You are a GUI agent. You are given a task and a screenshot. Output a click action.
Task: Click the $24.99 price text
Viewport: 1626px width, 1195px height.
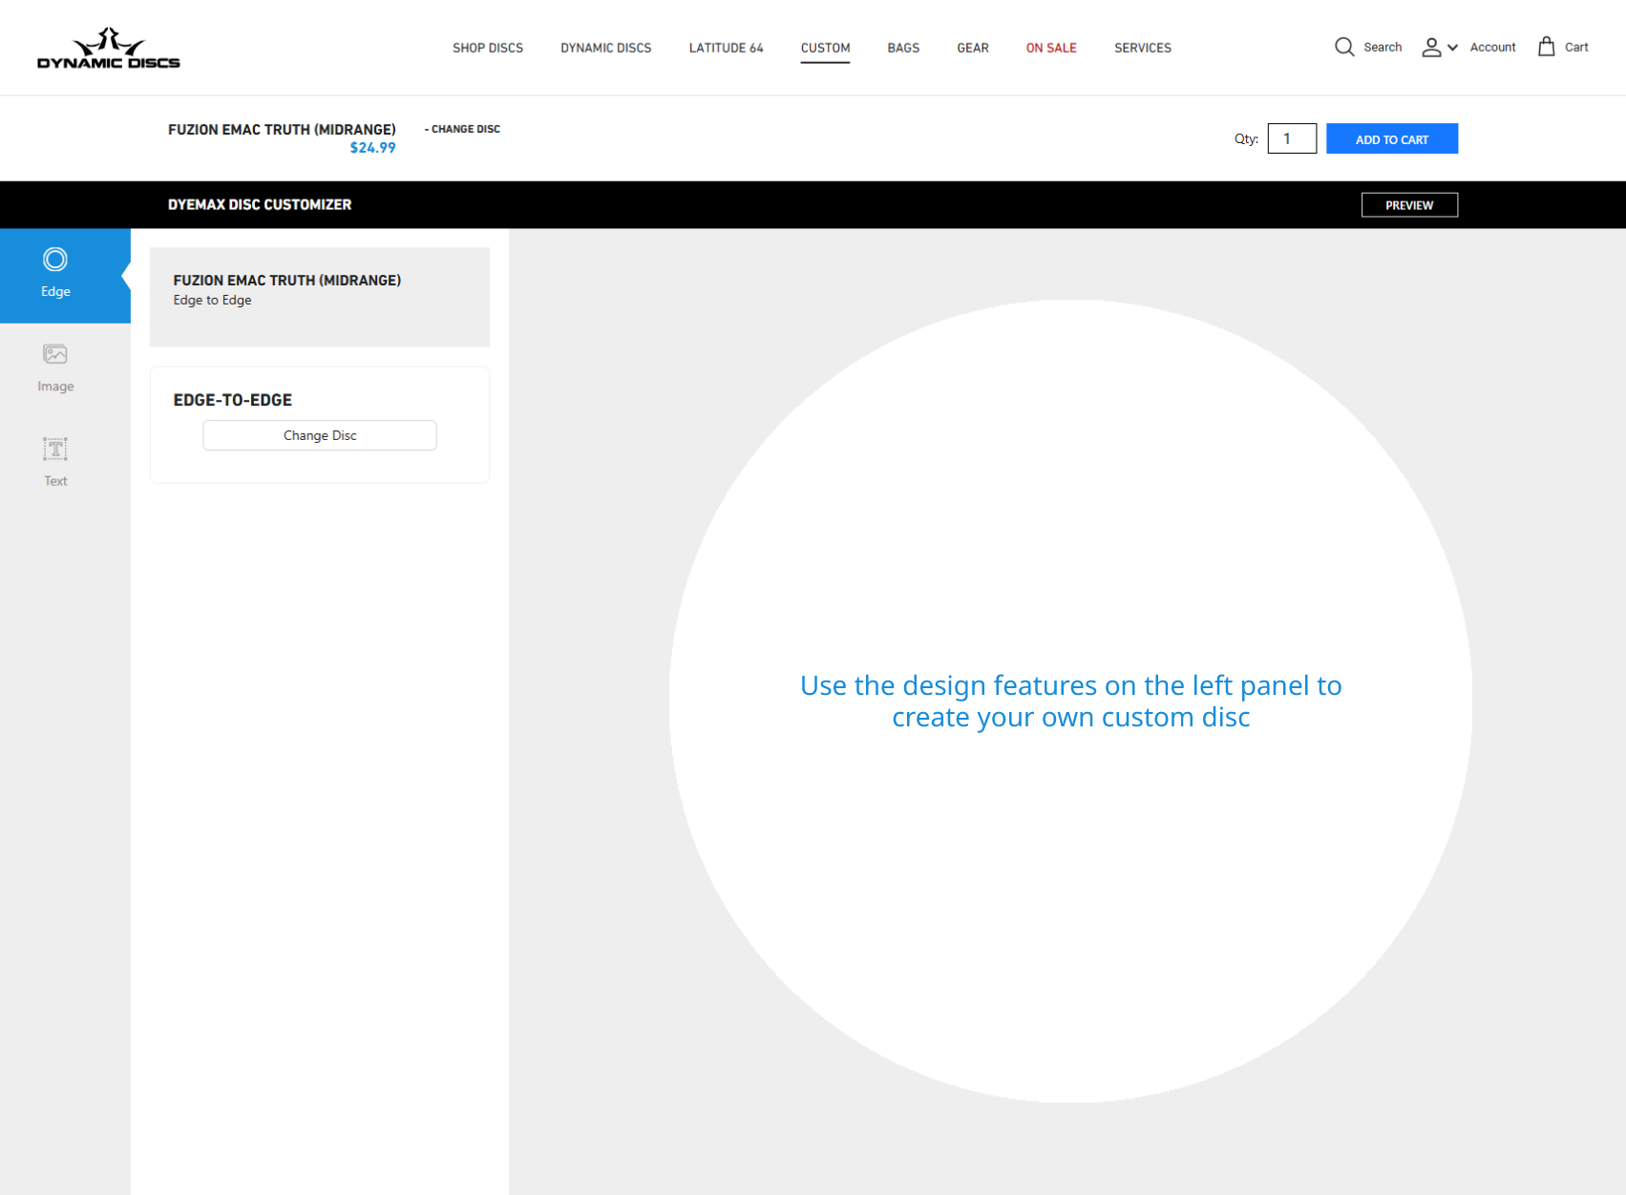coord(372,148)
